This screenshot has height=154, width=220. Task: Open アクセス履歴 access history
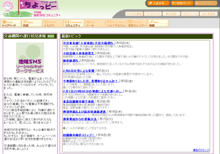(134, 14)
